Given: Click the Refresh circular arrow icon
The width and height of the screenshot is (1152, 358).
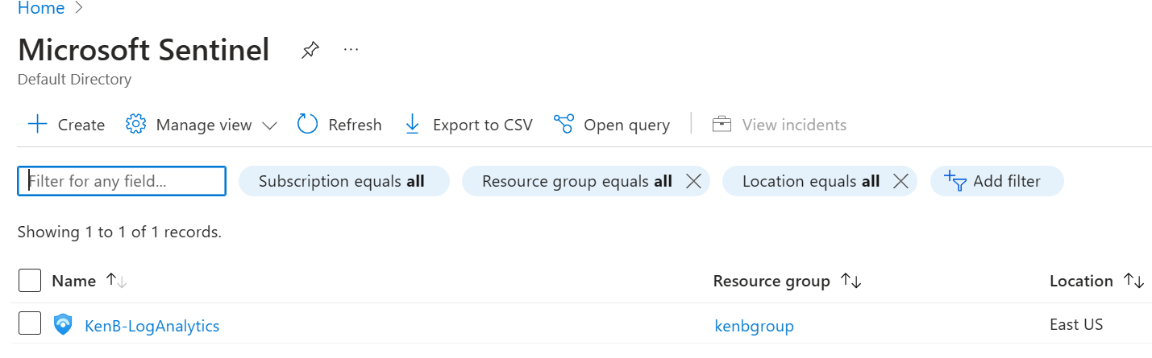Looking at the screenshot, I should (x=308, y=124).
